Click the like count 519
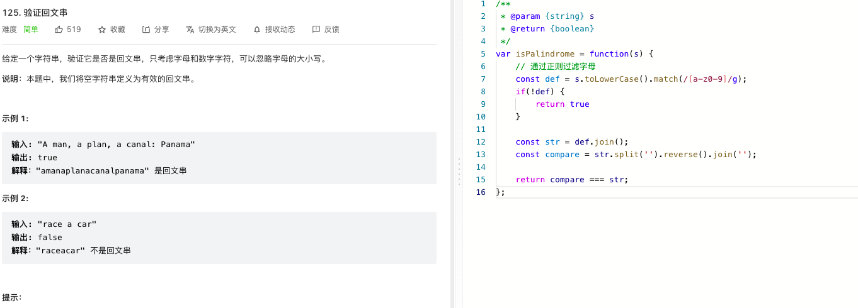Image resolution: width=858 pixels, height=308 pixels. (74, 29)
